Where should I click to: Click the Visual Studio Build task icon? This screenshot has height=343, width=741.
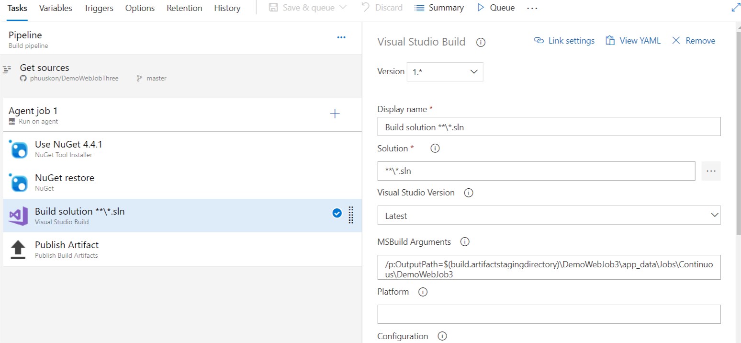[x=19, y=216]
